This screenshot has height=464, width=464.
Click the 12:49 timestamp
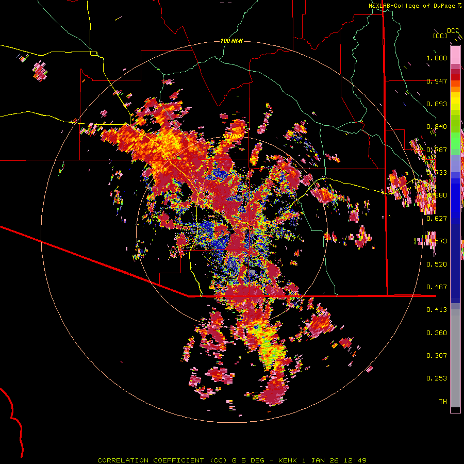[x=355, y=460]
